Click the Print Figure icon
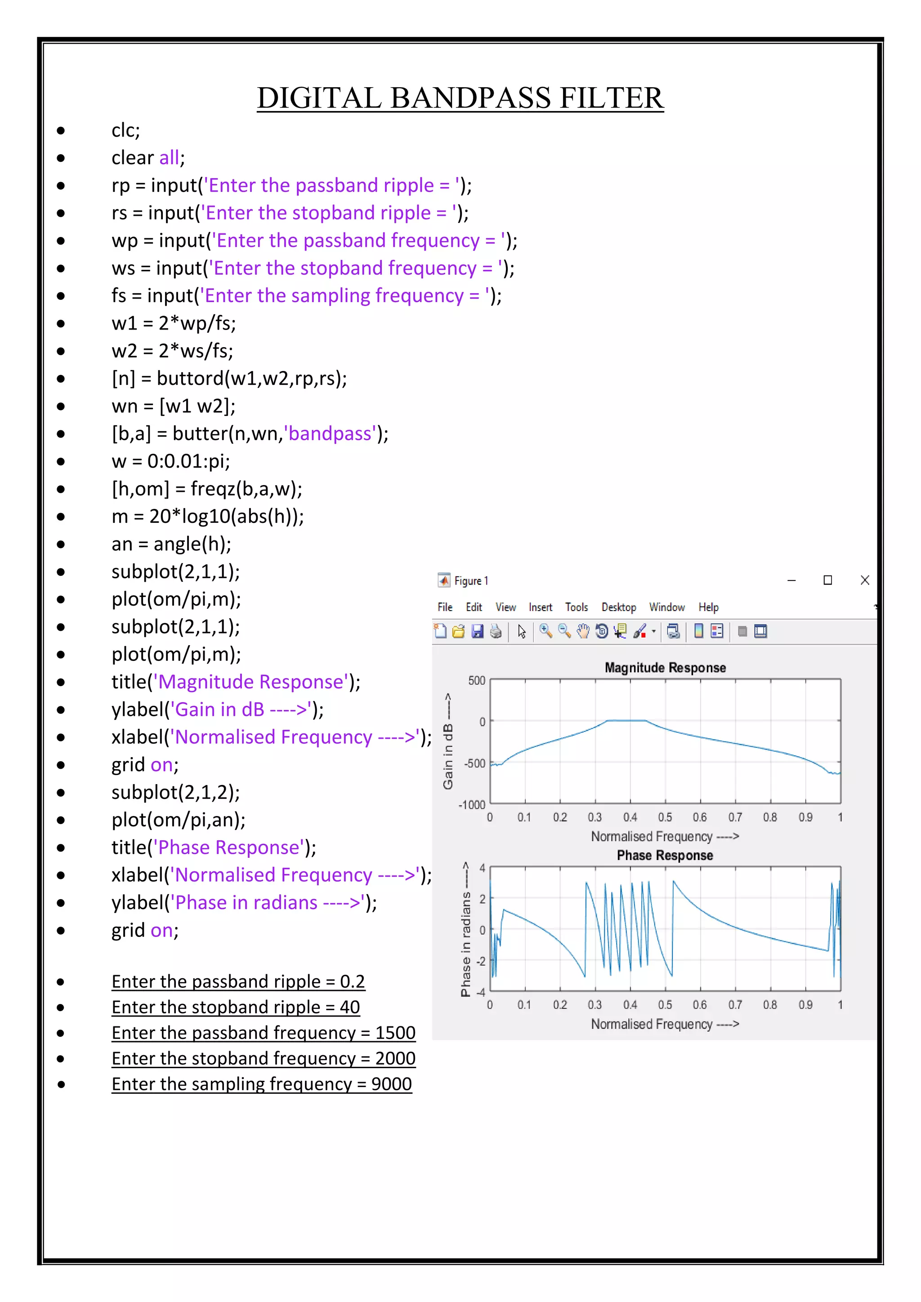This screenshot has width=921, height=1302. click(496, 631)
